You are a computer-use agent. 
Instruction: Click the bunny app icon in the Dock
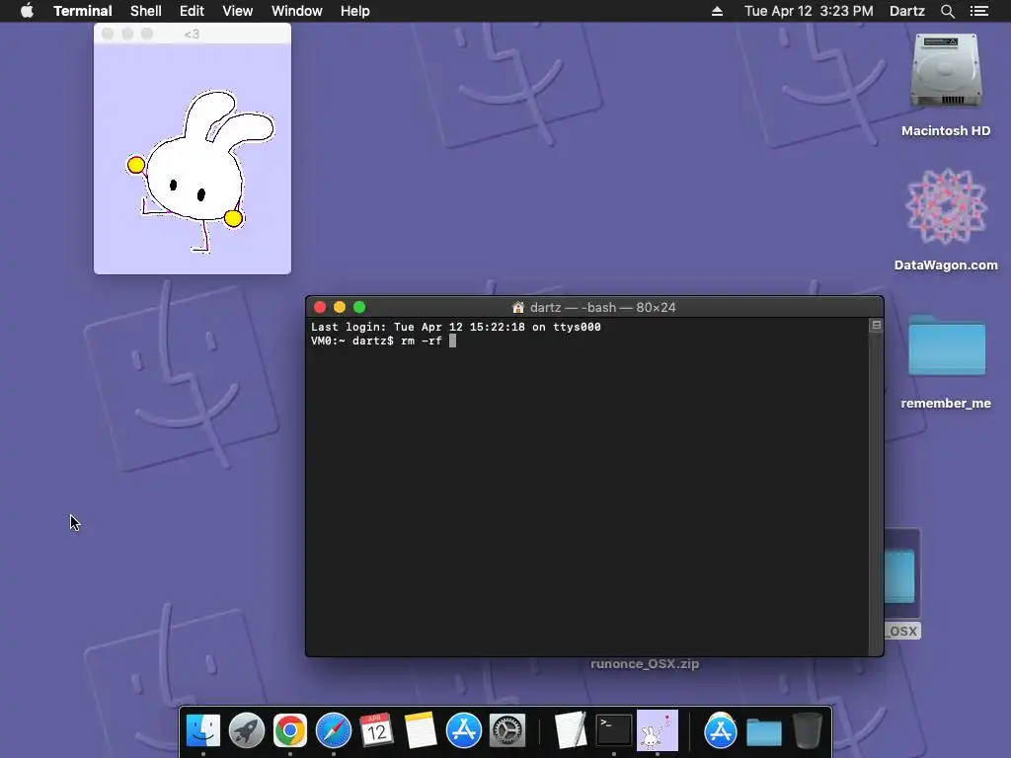(657, 730)
